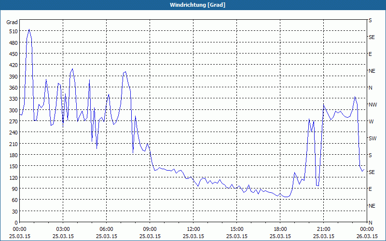The height and width of the screenshot is (241, 386).
Task: Click the 18:00 time axis label
Action: tap(280, 229)
